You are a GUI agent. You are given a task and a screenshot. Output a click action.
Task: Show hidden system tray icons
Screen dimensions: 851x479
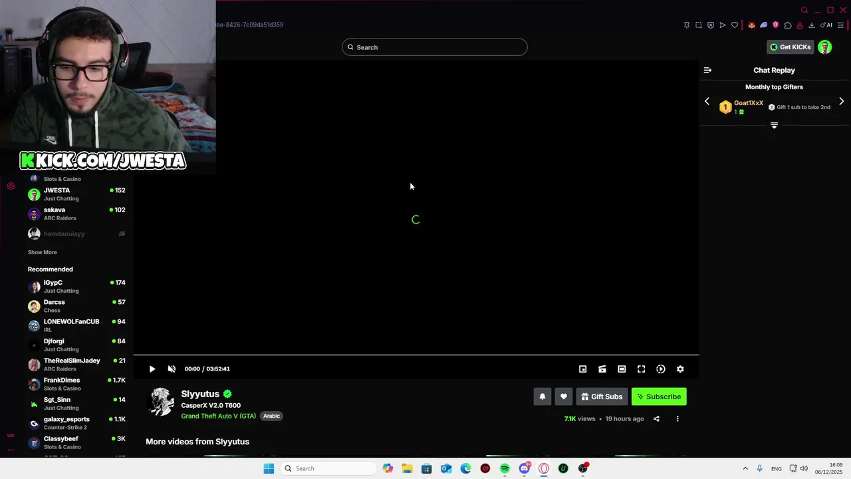click(x=745, y=468)
